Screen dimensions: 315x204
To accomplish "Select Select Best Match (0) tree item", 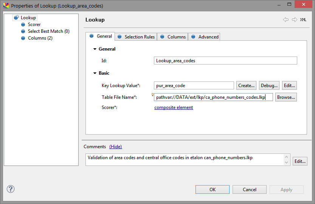I will (48, 31).
